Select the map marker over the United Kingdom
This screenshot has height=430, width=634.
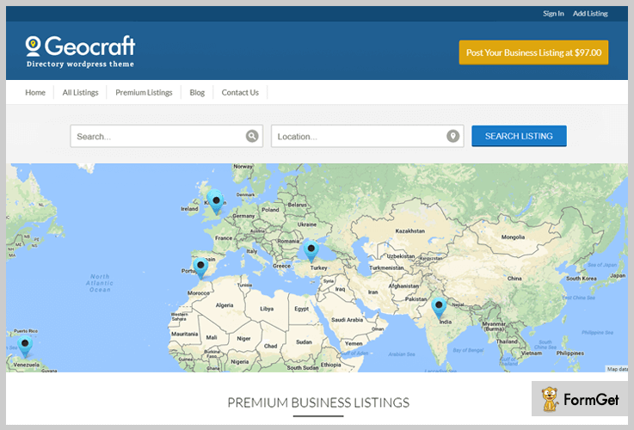pyautogui.click(x=216, y=201)
